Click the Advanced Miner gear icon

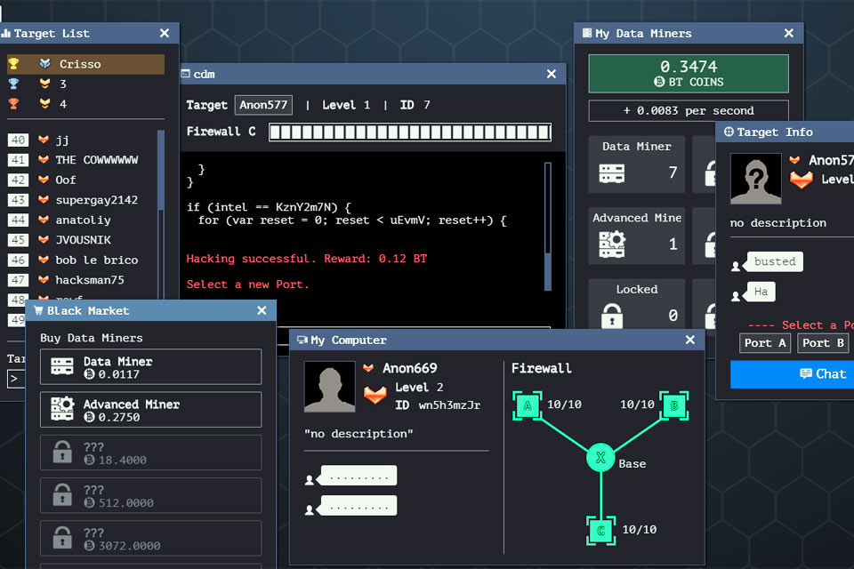(612, 244)
